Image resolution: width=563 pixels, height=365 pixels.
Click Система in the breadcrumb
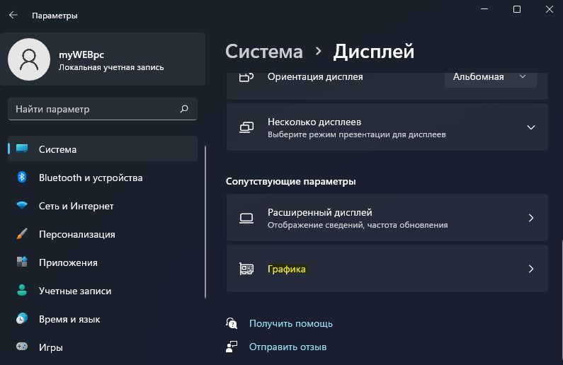tap(264, 51)
